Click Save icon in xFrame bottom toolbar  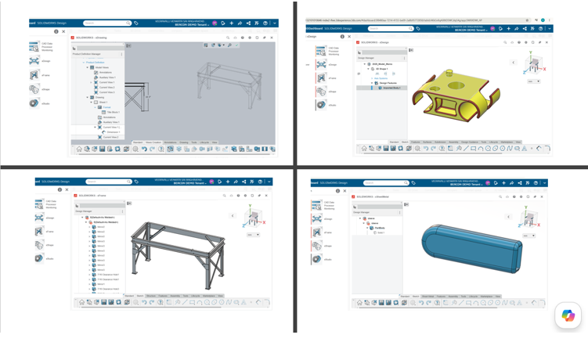tap(104, 302)
